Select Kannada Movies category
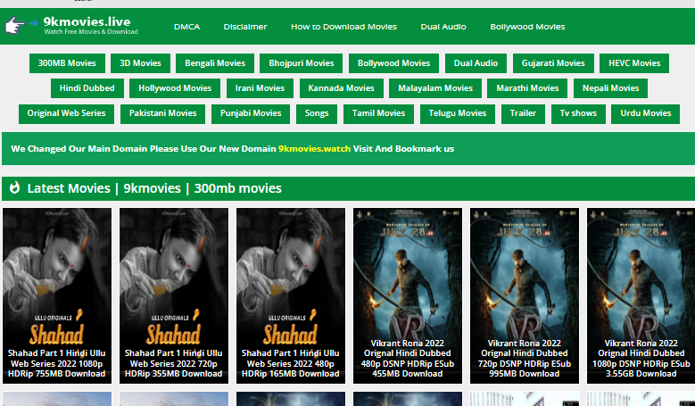Image resolution: width=695 pixels, height=406 pixels. (x=342, y=88)
